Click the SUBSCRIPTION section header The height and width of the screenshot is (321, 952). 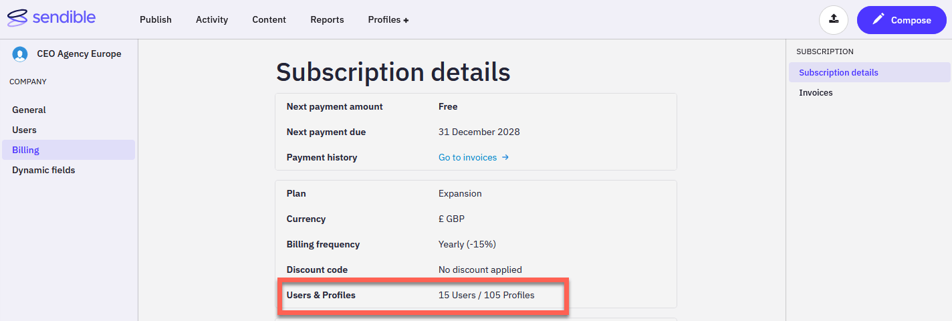[825, 51]
